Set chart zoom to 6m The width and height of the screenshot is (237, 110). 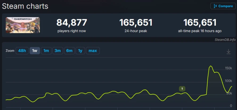point(70,51)
